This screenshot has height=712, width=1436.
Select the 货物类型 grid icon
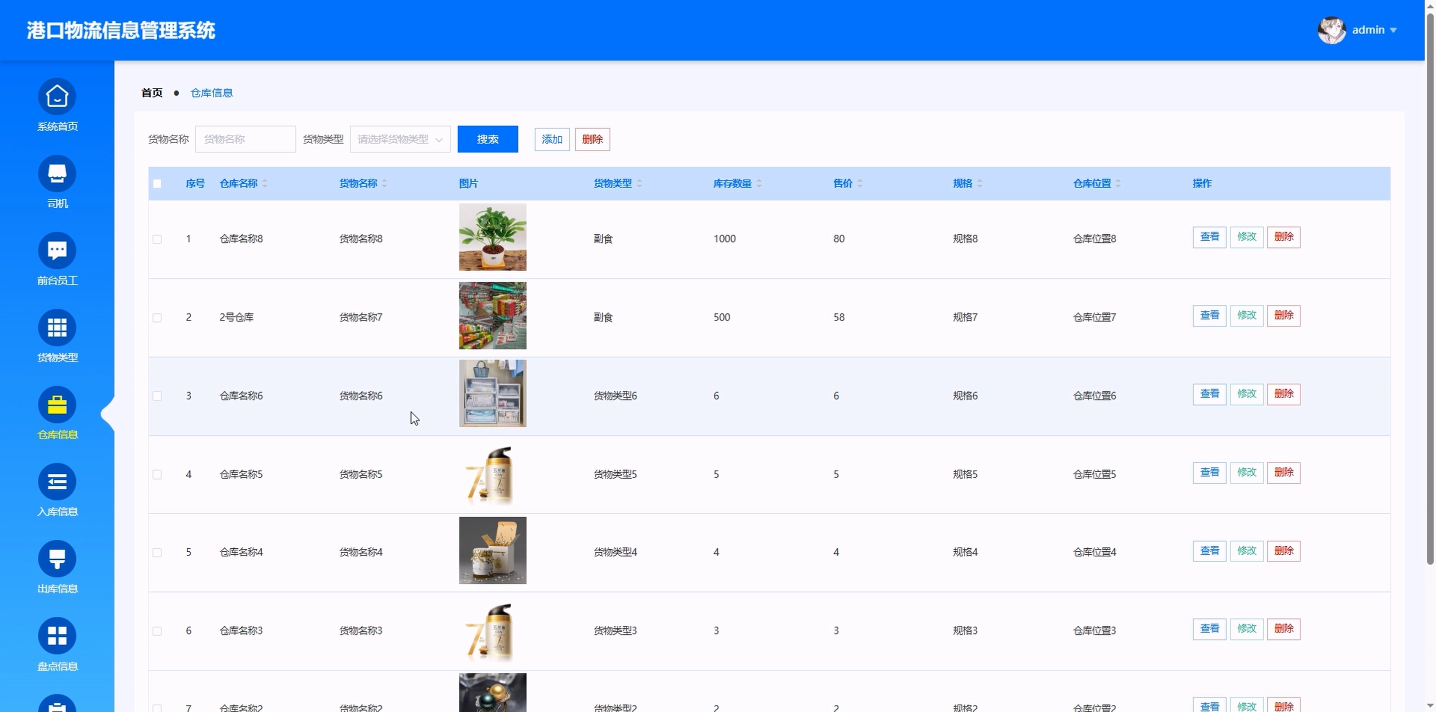tap(57, 328)
